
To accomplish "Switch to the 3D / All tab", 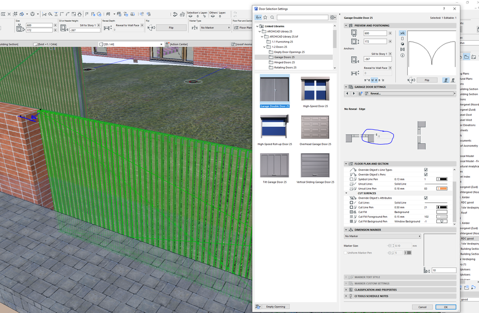I will (131, 44).
